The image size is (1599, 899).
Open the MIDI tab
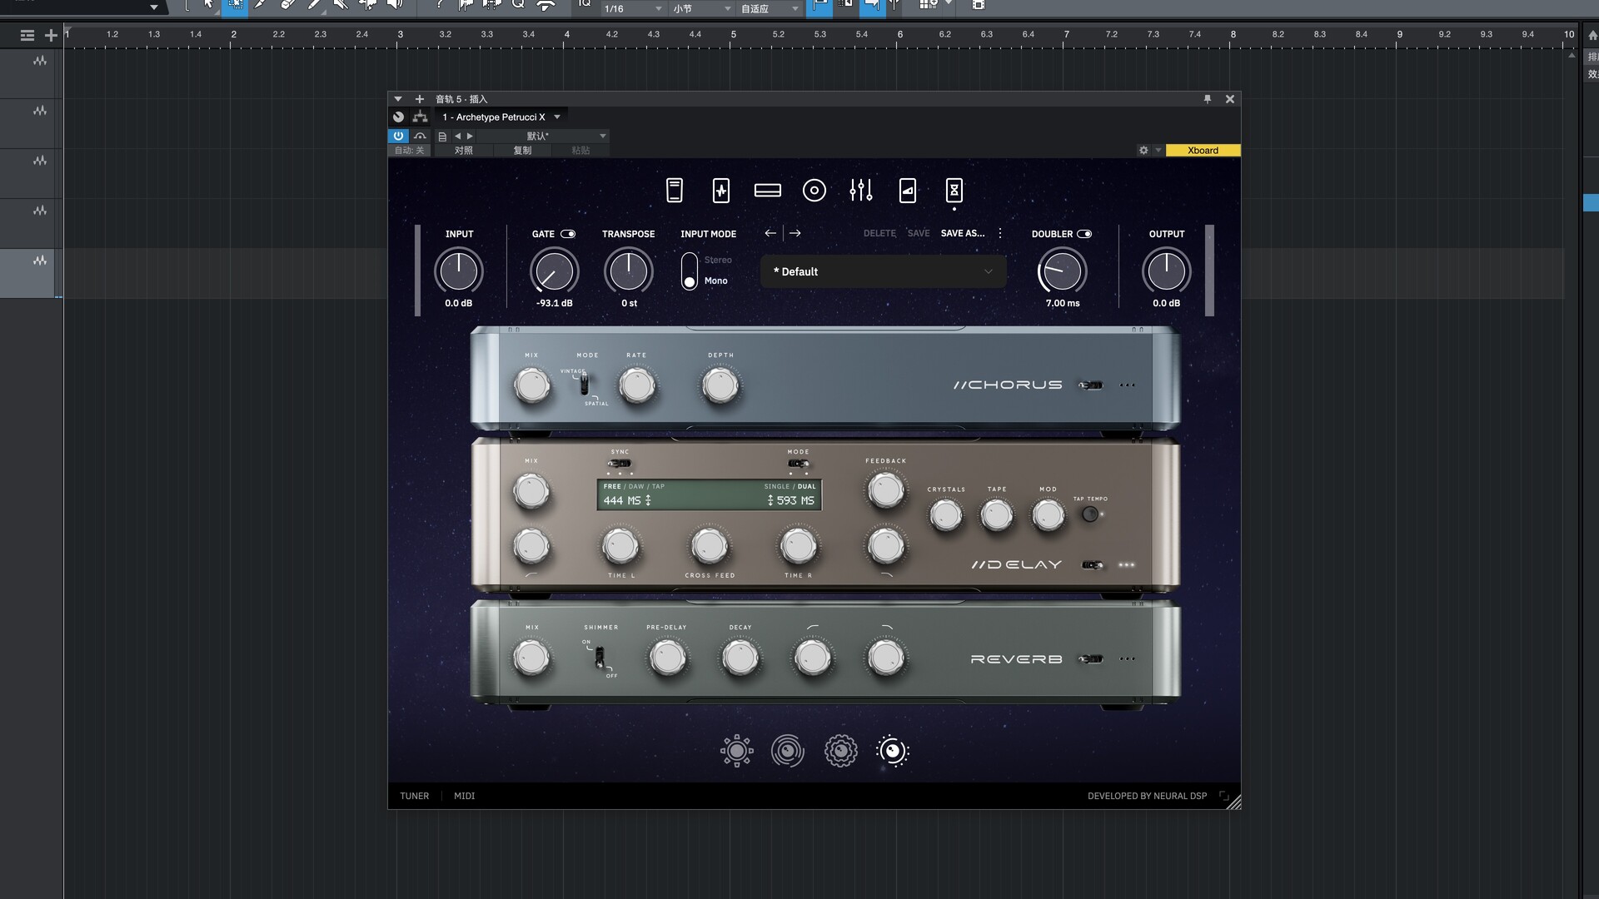pyautogui.click(x=464, y=796)
